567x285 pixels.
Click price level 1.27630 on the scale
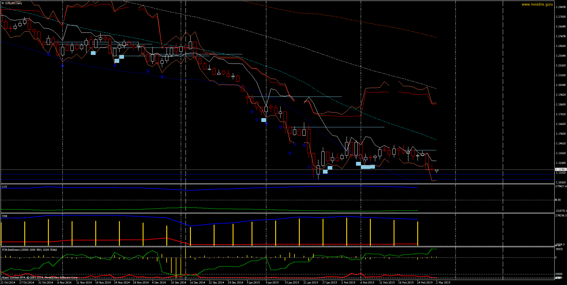(x=561, y=17)
